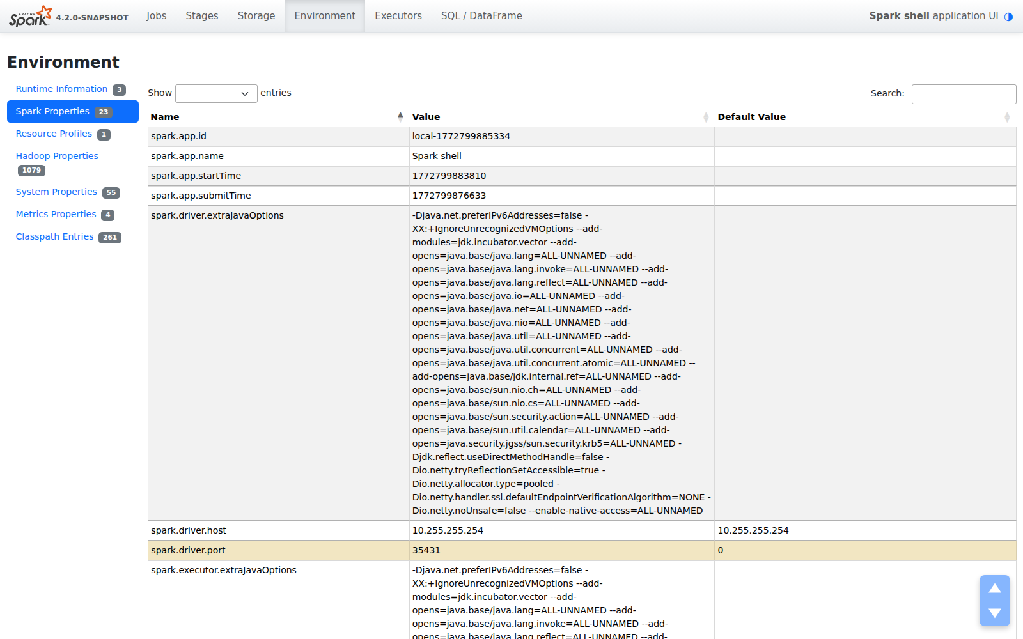Image resolution: width=1023 pixels, height=639 pixels.
Task: Switch to the Stages tab
Action: 201,16
